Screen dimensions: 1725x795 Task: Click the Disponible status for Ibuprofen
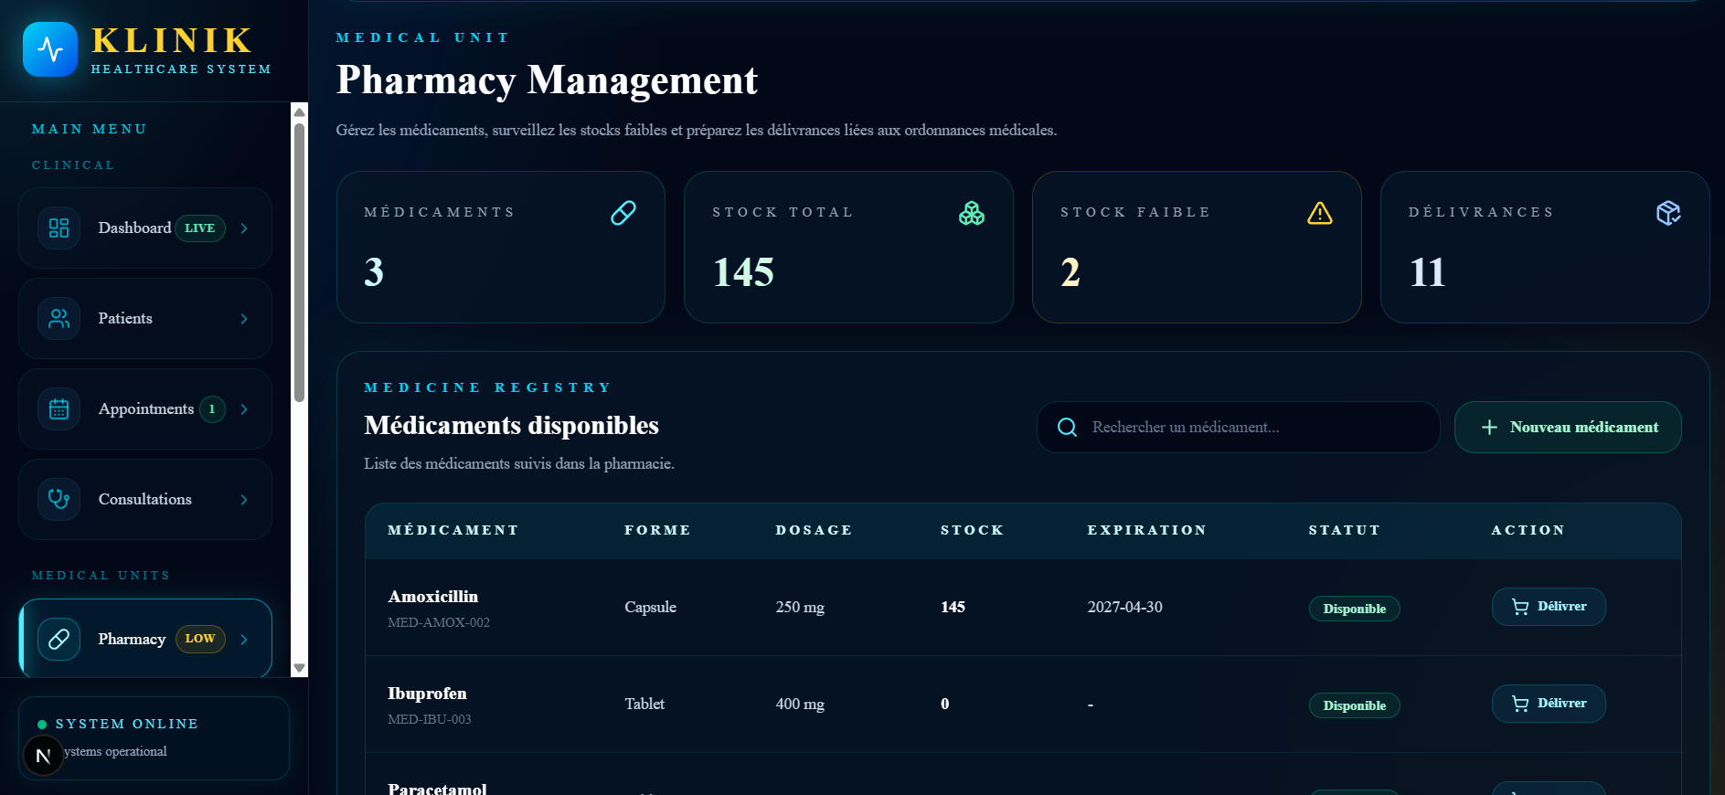[x=1354, y=705]
